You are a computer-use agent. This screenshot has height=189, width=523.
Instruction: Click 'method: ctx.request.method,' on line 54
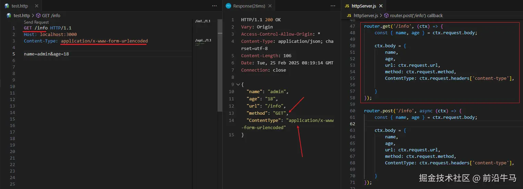point(421,72)
